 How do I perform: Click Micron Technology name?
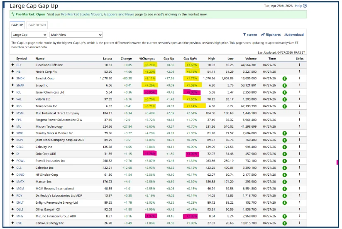pos(49,126)
